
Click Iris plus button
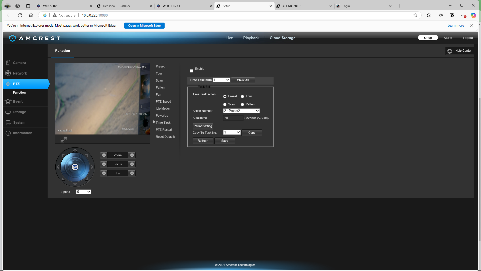coord(132,173)
